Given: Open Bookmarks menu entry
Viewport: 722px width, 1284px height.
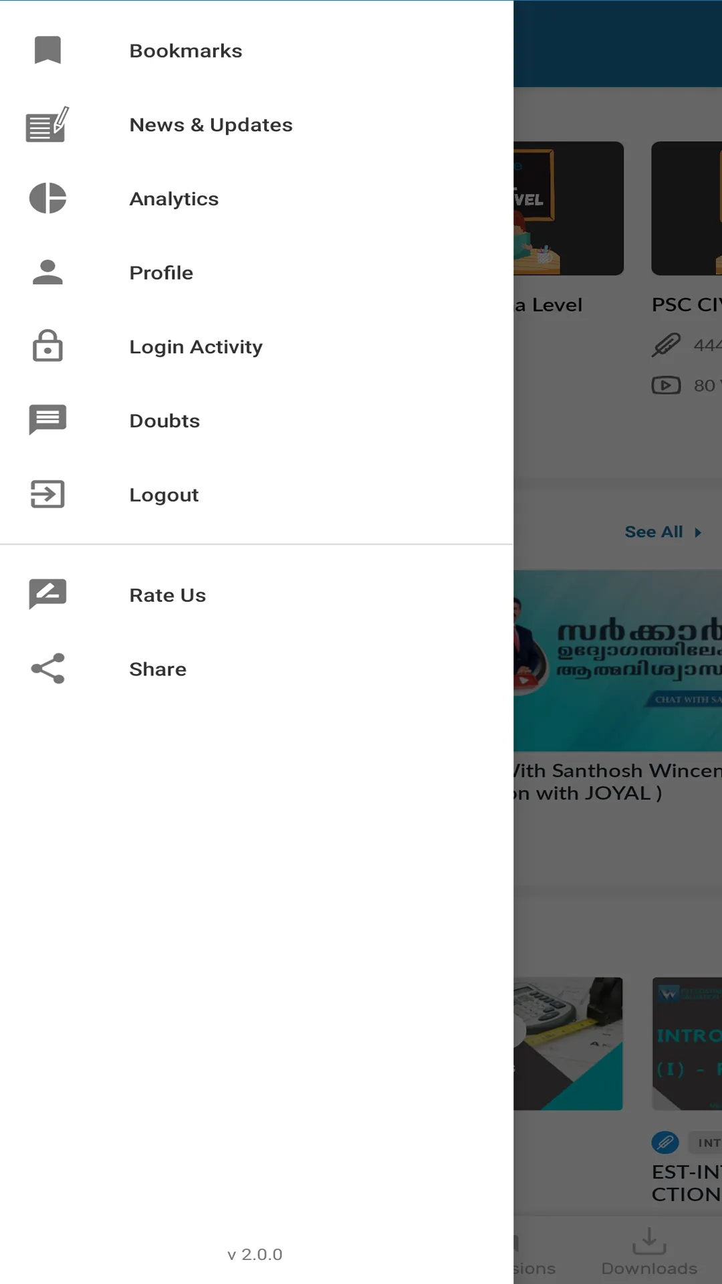Looking at the screenshot, I should (x=186, y=51).
